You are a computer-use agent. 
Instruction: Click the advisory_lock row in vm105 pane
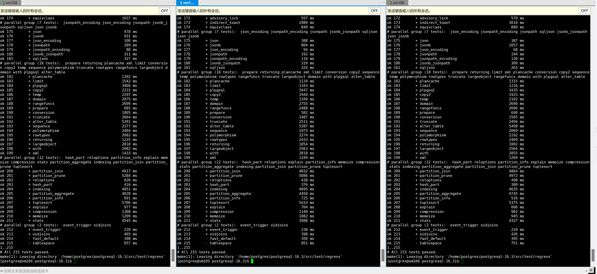click(x=246, y=18)
